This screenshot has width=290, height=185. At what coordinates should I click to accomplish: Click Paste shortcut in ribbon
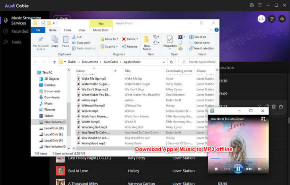[84, 48]
